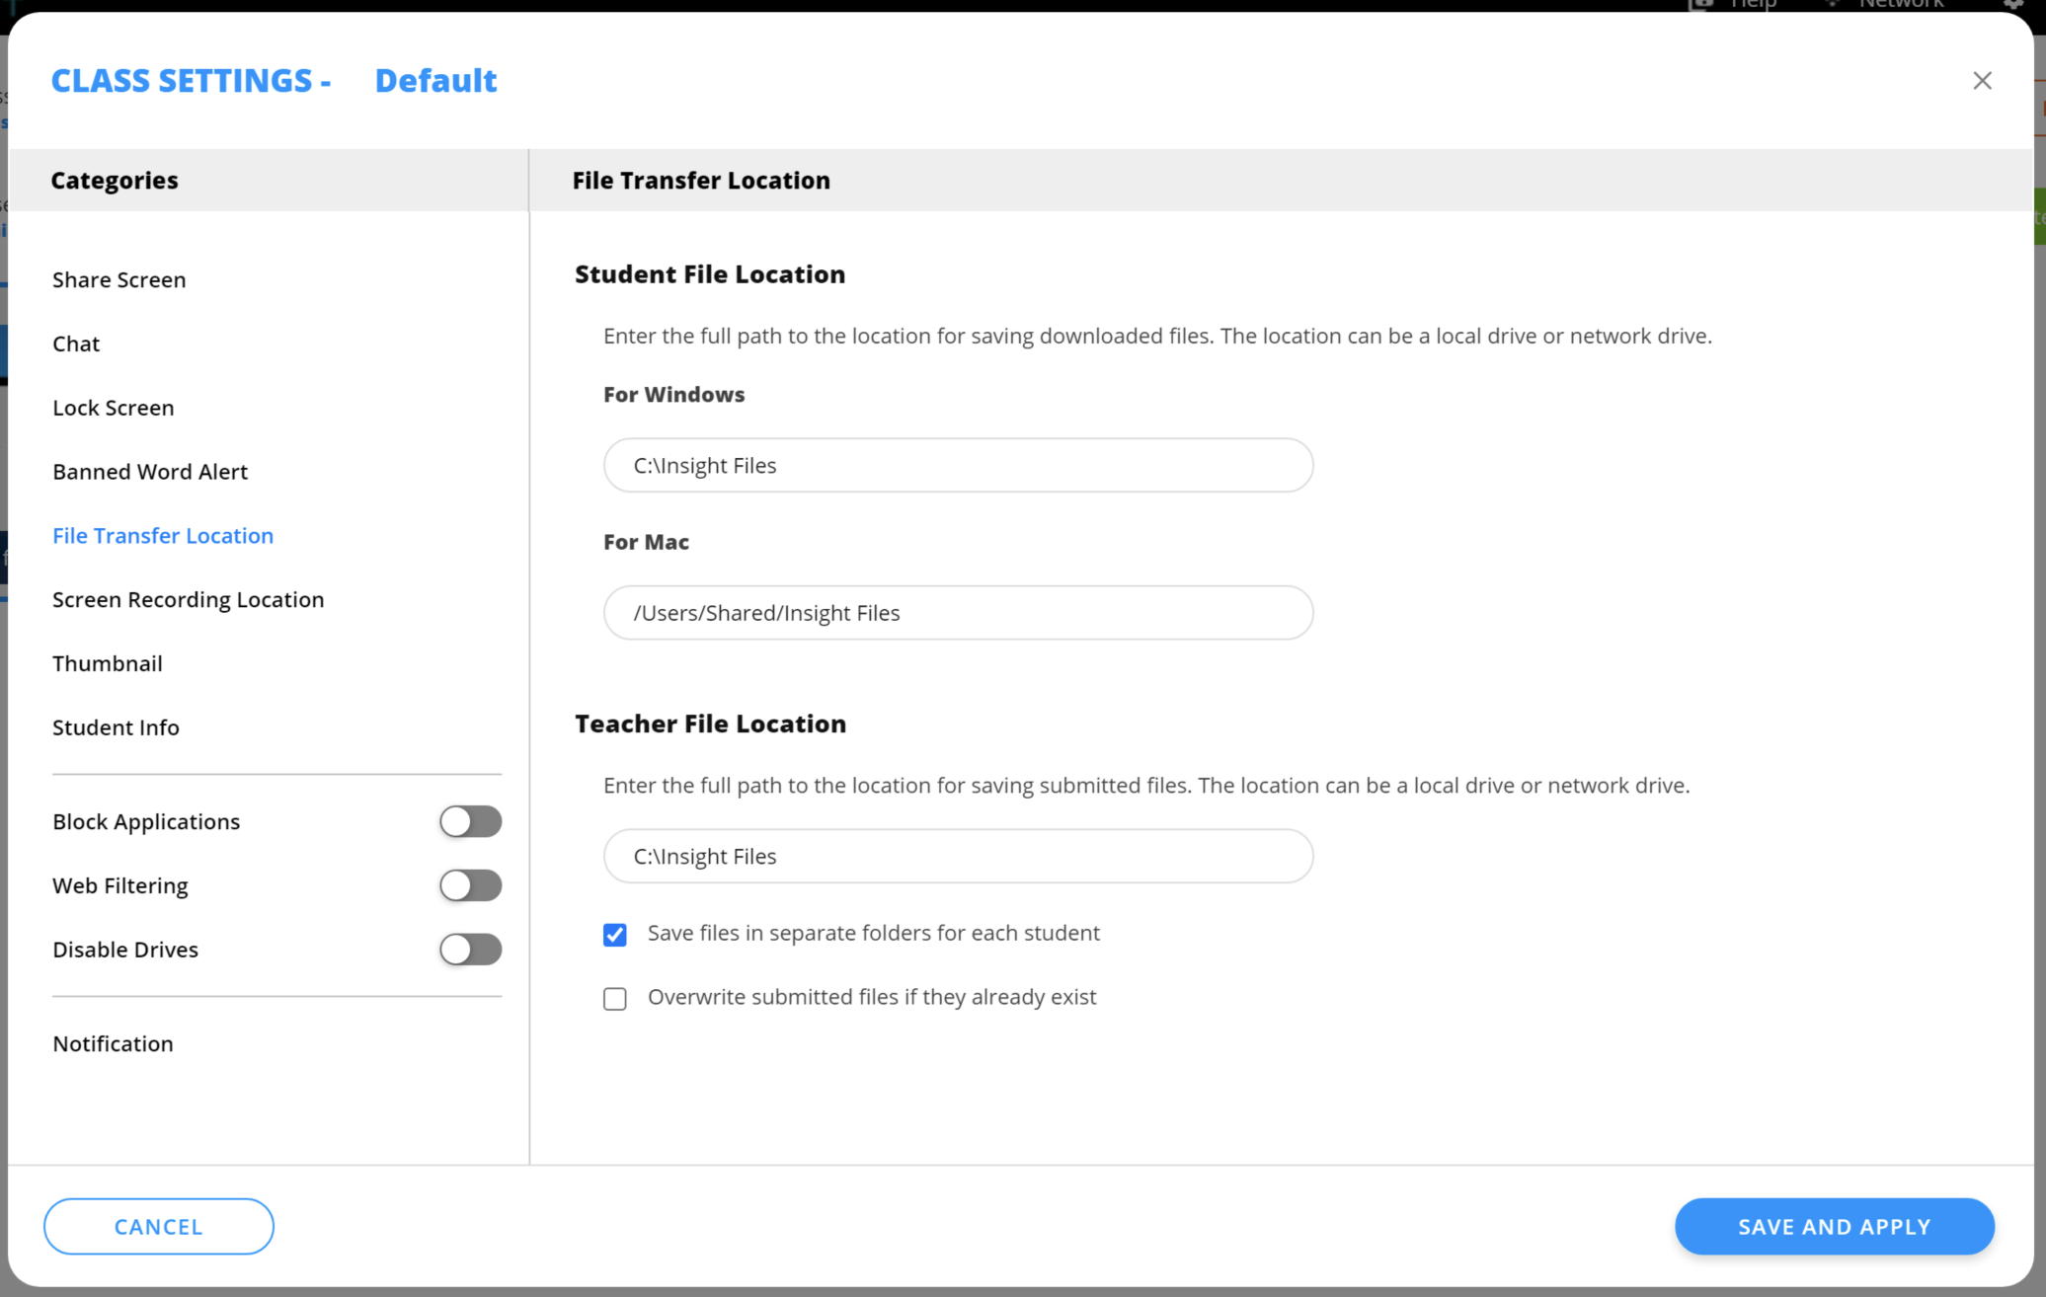
Task: Go to Lock Screen settings
Action: pyautogui.click(x=113, y=409)
